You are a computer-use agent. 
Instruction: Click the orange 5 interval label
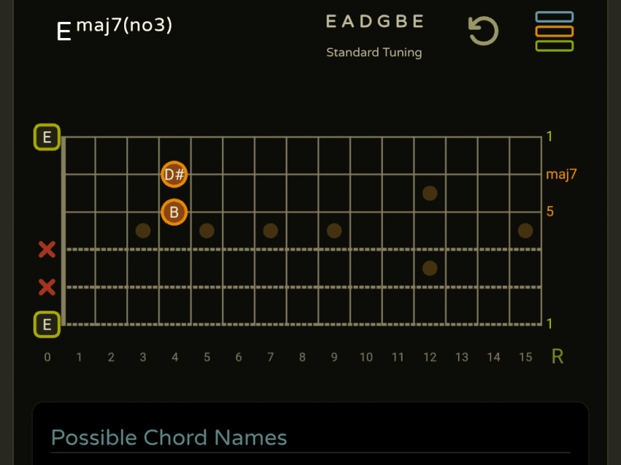click(x=550, y=211)
